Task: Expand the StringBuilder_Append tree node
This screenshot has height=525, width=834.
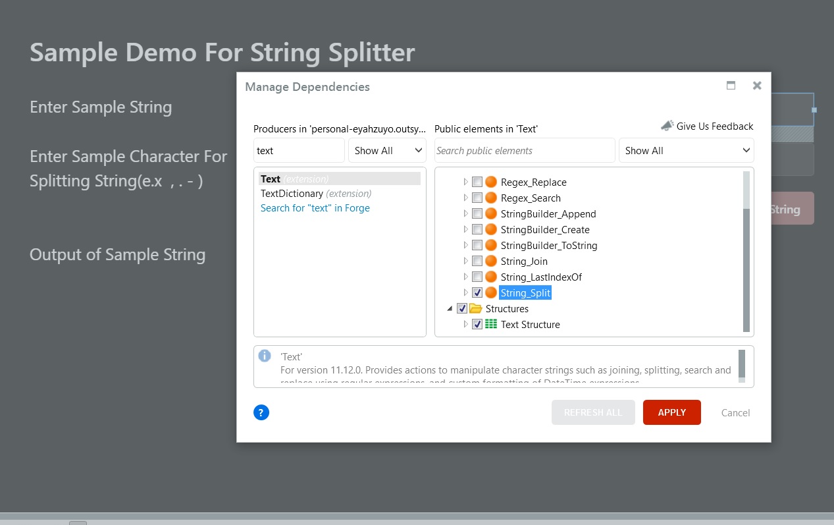Action: (x=465, y=213)
